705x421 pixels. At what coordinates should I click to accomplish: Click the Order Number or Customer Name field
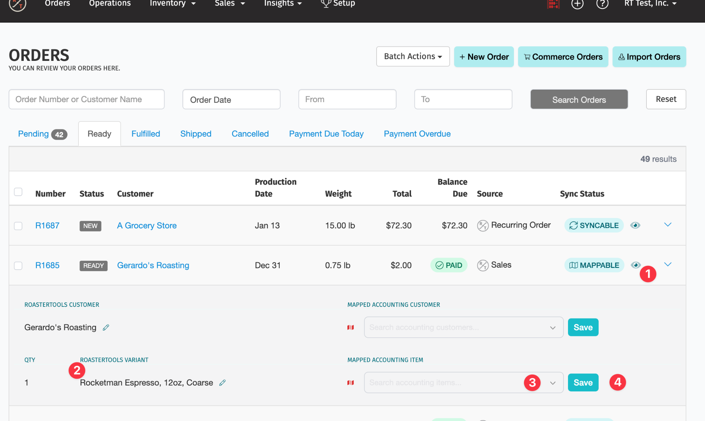tap(86, 99)
